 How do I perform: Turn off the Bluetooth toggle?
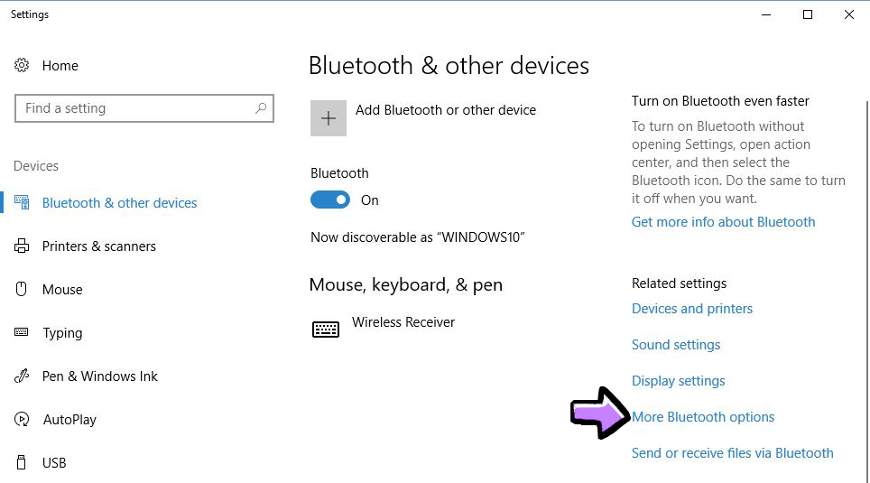pos(330,200)
